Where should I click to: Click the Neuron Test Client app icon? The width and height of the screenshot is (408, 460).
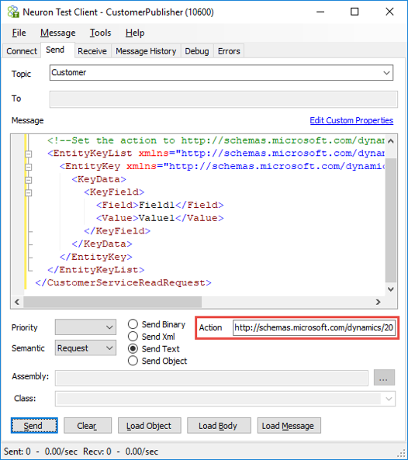(x=13, y=12)
